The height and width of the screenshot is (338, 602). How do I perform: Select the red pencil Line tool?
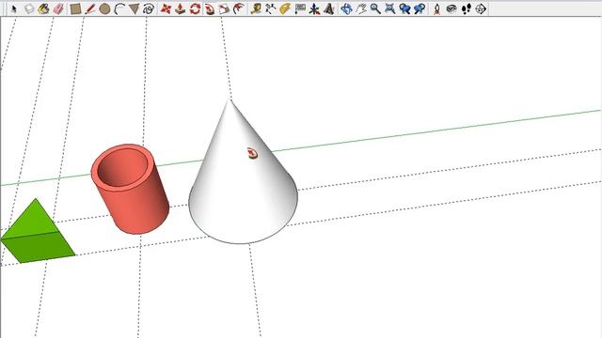[x=90, y=8]
